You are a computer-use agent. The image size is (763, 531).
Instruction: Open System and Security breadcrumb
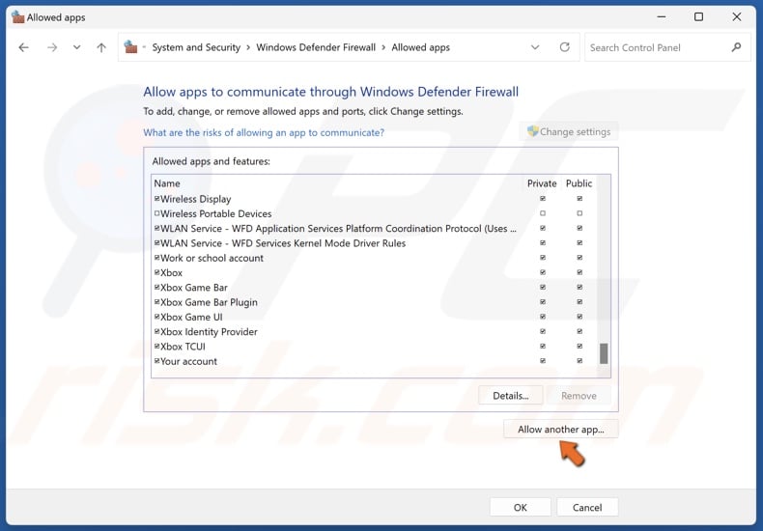click(196, 47)
